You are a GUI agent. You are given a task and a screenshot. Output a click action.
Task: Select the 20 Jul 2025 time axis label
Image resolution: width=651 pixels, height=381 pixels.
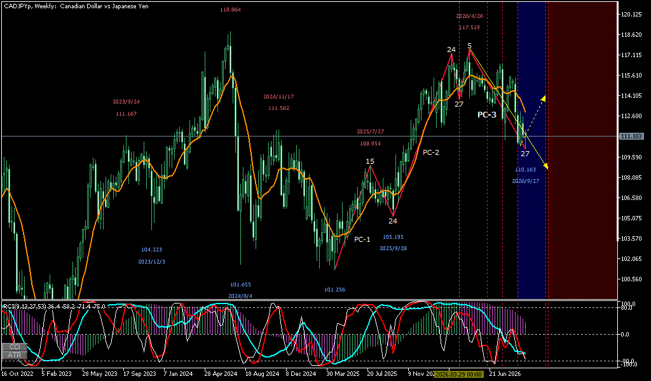382,373
